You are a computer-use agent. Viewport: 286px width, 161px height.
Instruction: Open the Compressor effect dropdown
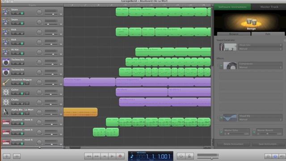pyautogui.click(x=260, y=64)
